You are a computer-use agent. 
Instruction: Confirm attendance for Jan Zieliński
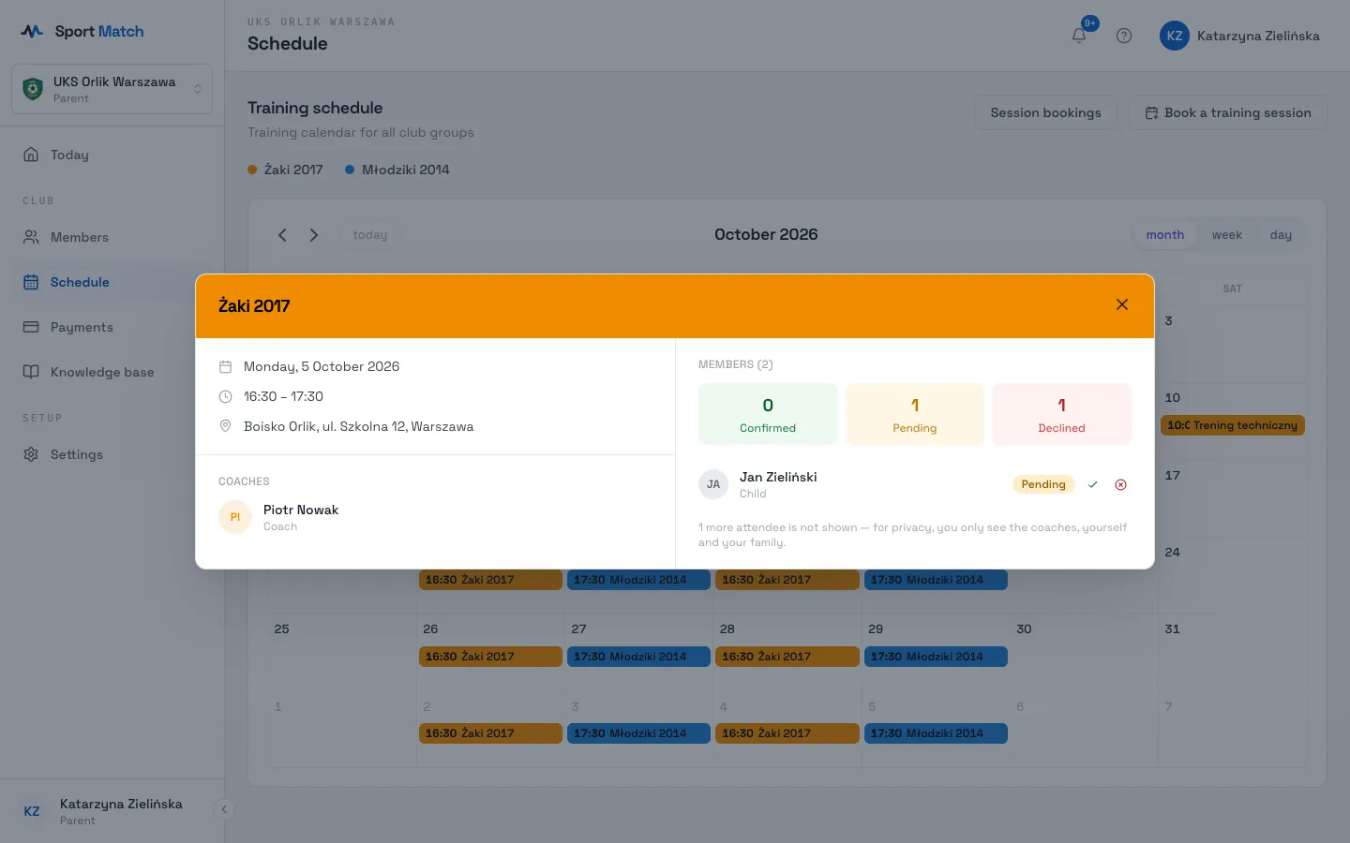pyautogui.click(x=1092, y=484)
